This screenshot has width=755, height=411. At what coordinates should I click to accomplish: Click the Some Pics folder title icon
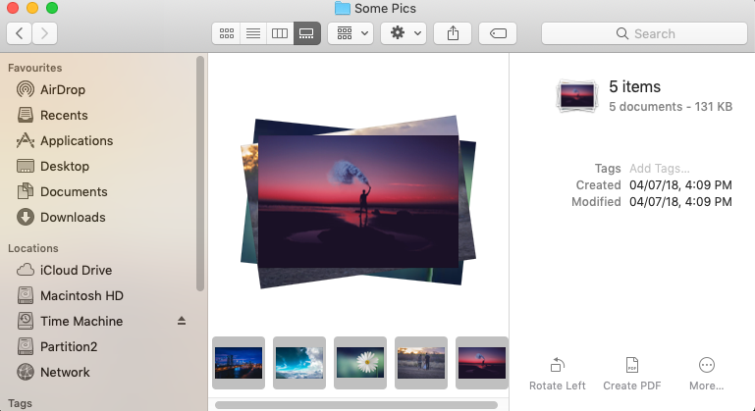(x=343, y=8)
